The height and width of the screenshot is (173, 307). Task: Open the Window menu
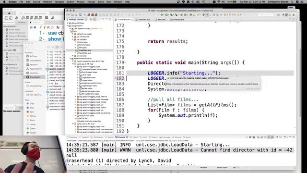(118, 2)
